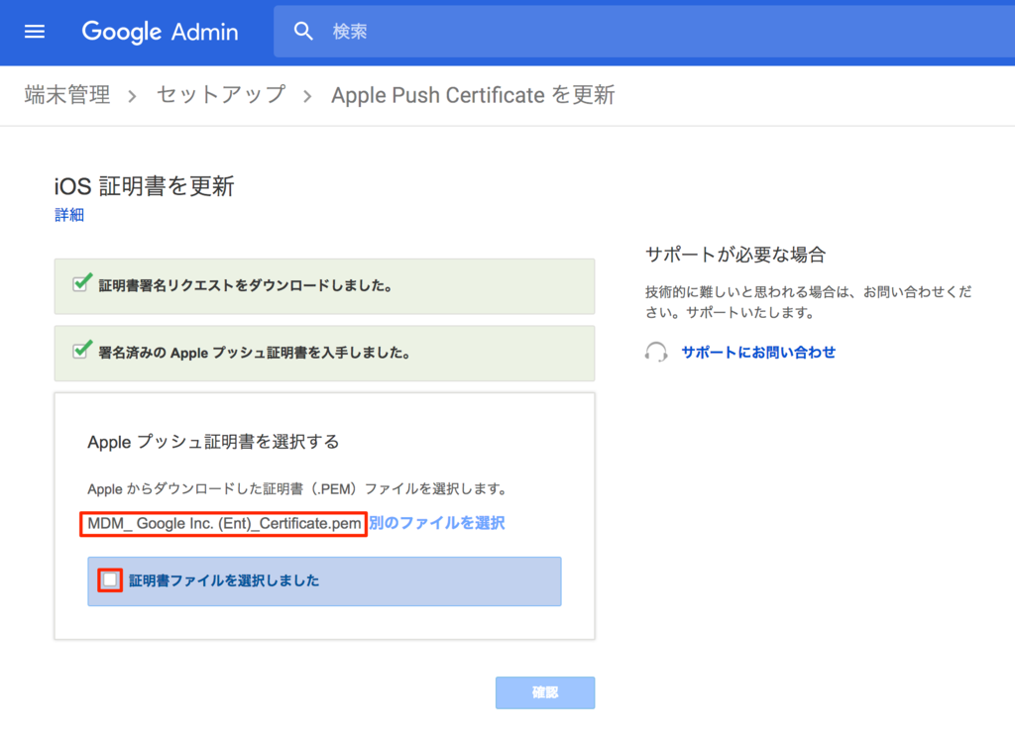Click green check beside 署名済みの Apple プッシュ証明書 step

(x=82, y=350)
